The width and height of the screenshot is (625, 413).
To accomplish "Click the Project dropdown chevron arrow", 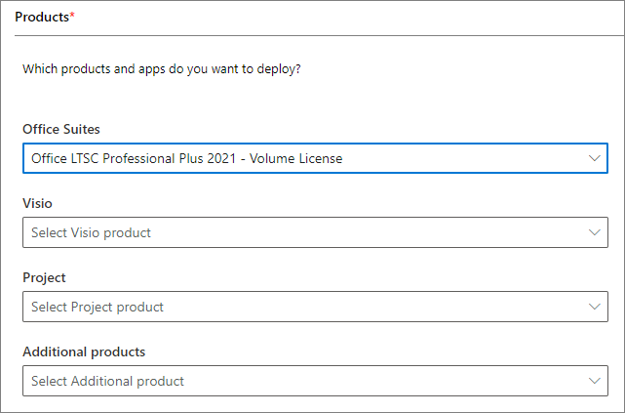I will (x=594, y=307).
